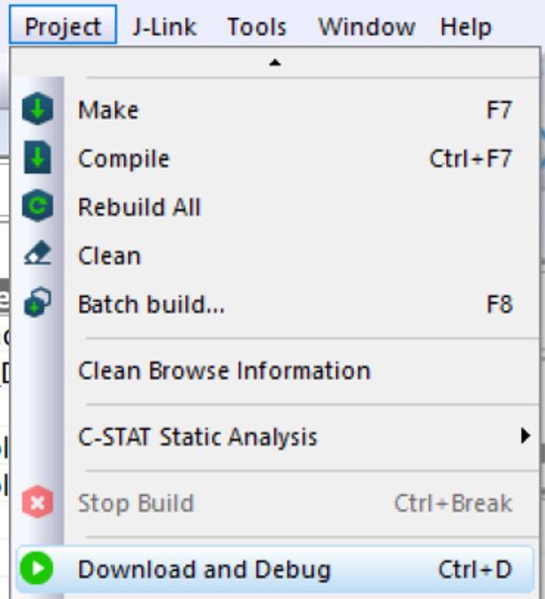Click the Ctrl+D shortcut on Download and Debug

(475, 569)
